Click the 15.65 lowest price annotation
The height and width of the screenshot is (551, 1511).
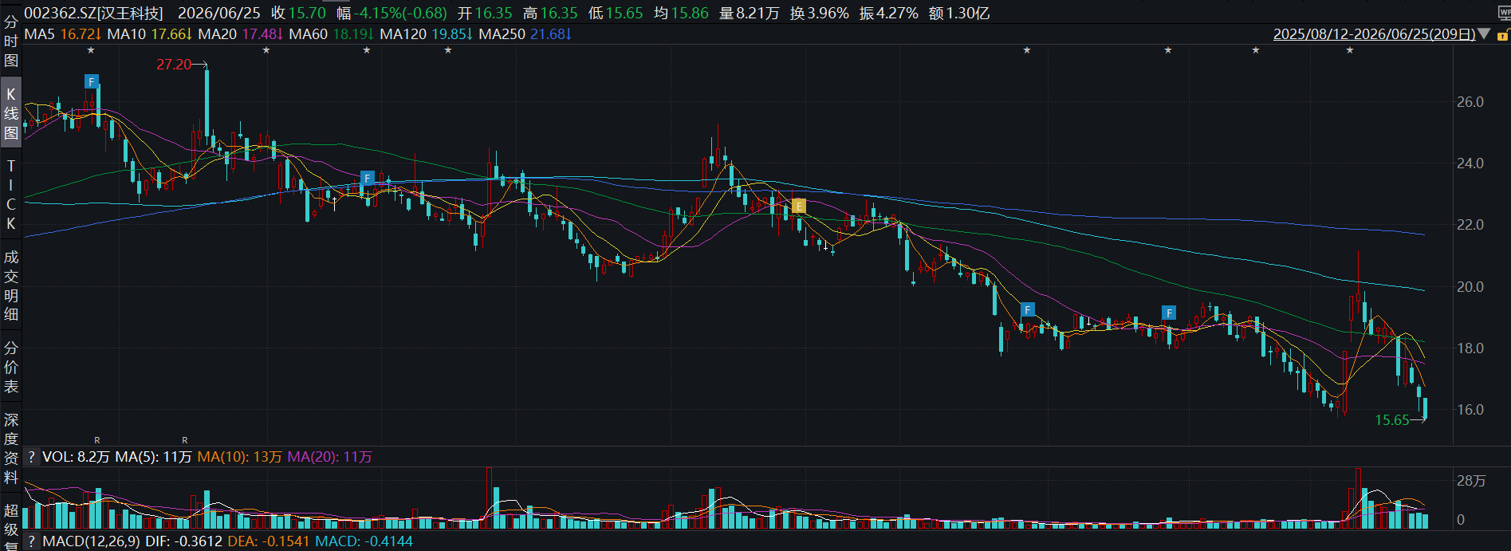point(1392,420)
